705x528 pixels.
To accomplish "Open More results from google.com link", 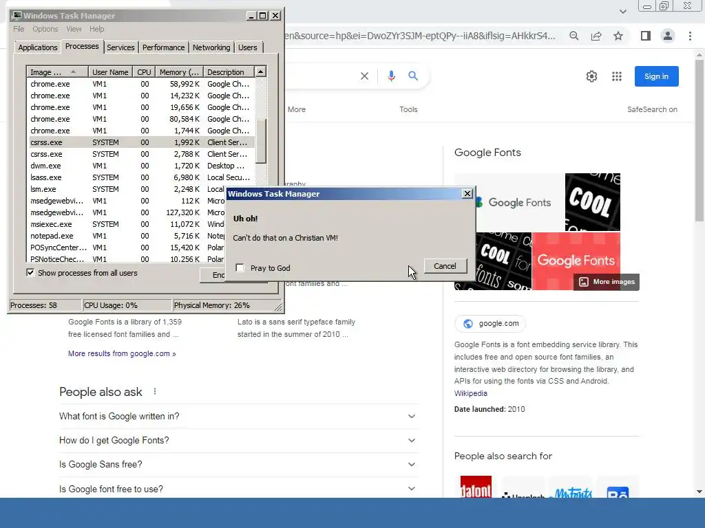I will point(122,353).
